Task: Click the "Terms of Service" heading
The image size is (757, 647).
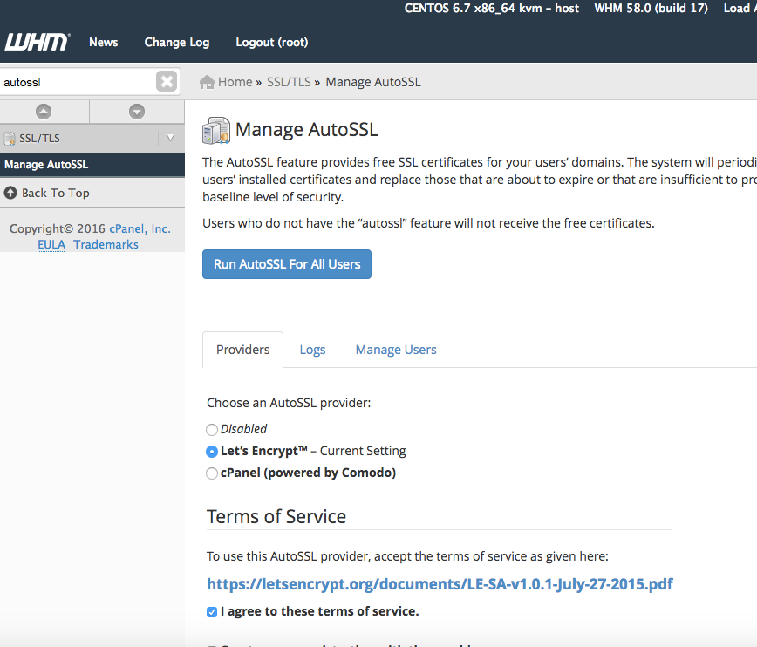Action: (x=276, y=516)
